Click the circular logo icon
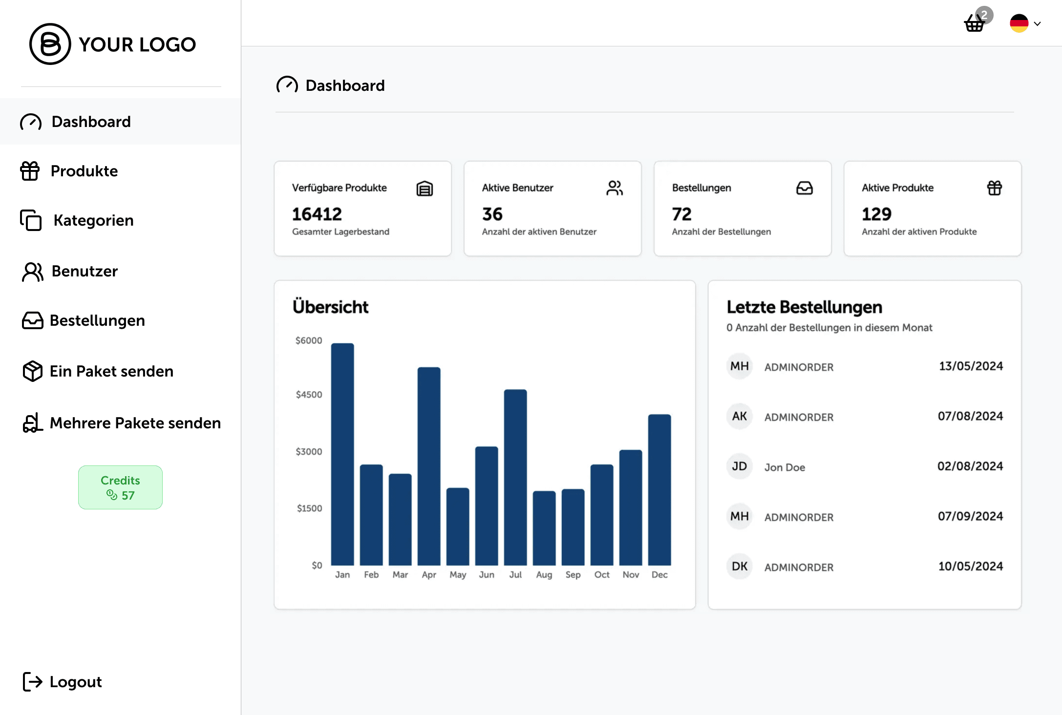Image resolution: width=1062 pixels, height=715 pixels. coord(50,44)
